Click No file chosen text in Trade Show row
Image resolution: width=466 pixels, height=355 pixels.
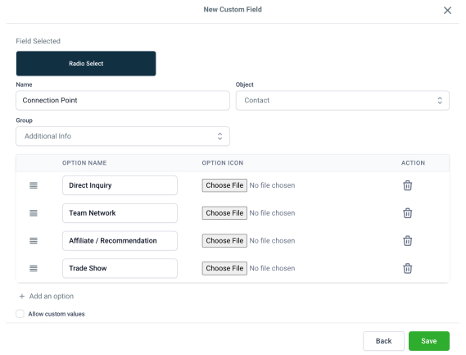coord(272,268)
